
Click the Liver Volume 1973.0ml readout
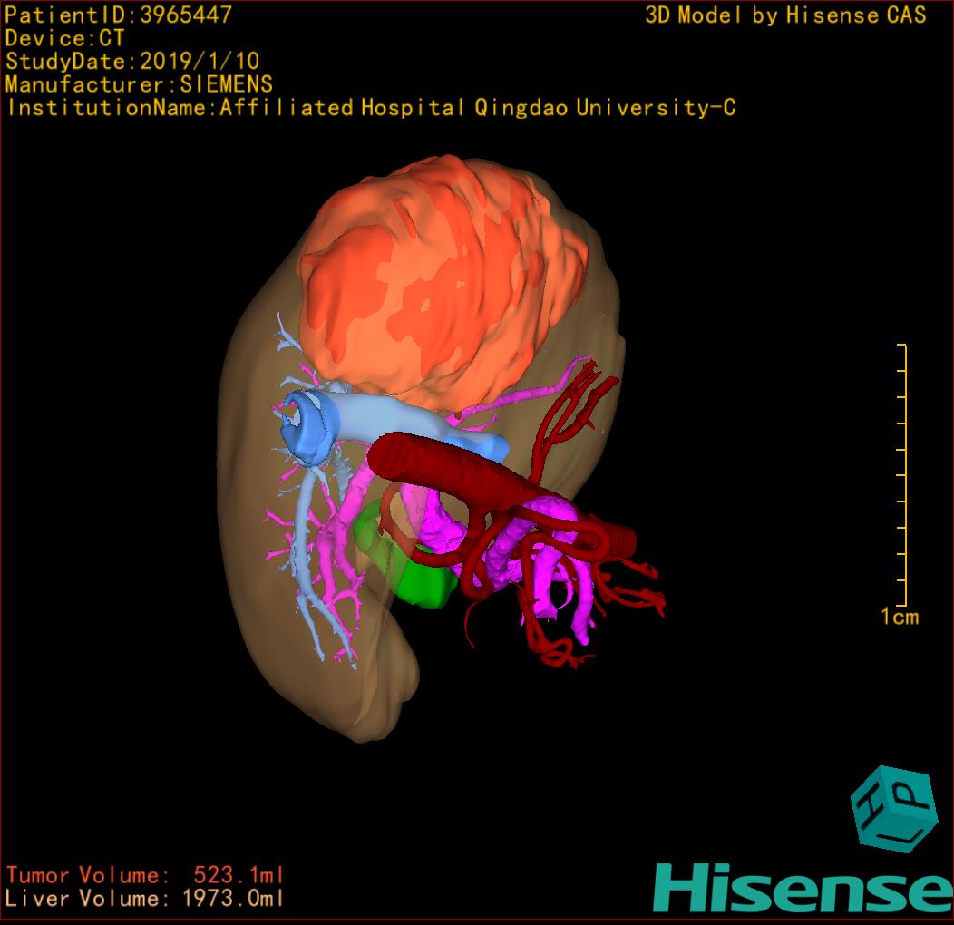(145, 899)
